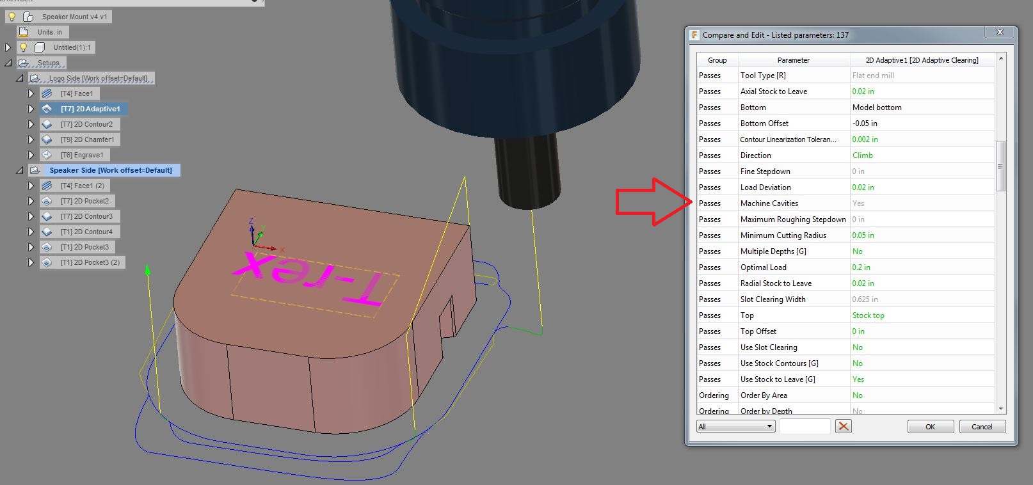Expand the [T7] 2D Adaptive1 operation
The image size is (1033, 485).
31,109
